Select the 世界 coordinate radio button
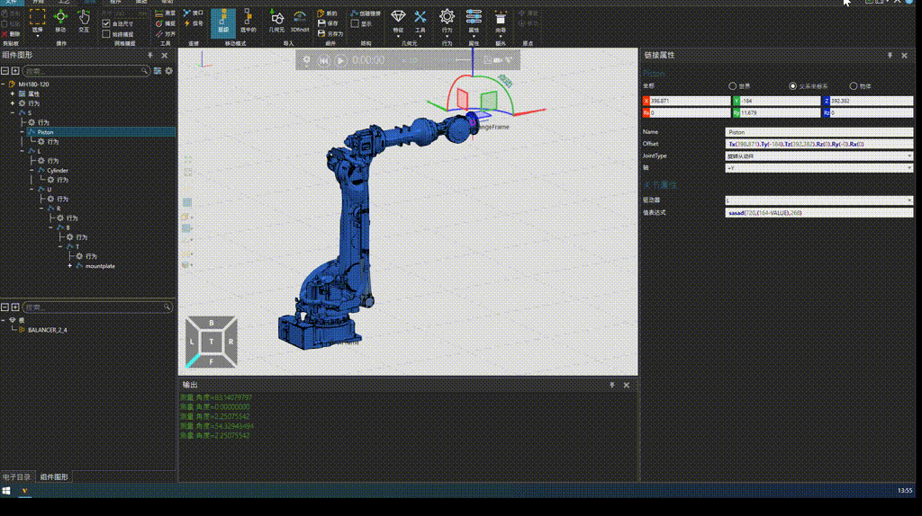This screenshot has width=922, height=516. 732,86
